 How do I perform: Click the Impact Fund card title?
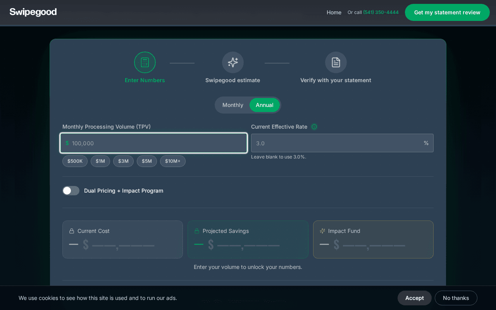[344, 231]
